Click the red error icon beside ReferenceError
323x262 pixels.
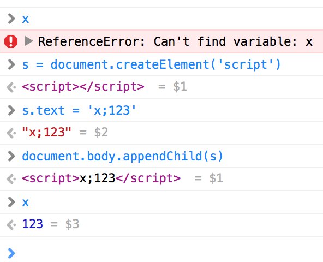(x=11, y=41)
